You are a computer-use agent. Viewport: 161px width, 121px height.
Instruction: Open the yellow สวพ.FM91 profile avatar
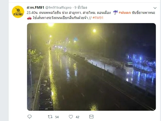(18, 12)
